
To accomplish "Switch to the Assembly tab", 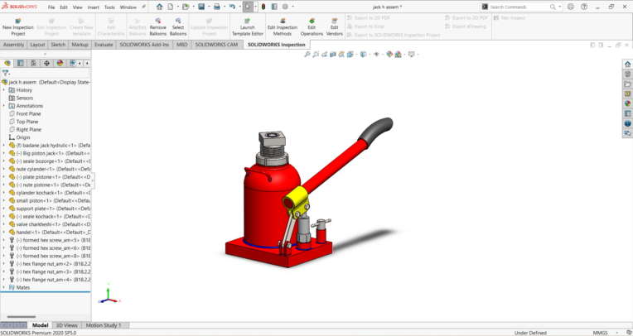I will pos(14,45).
